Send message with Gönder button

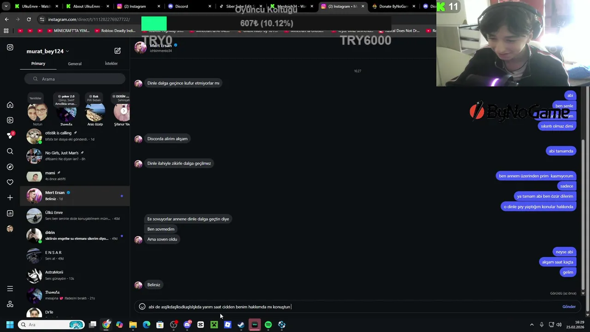coord(569,307)
